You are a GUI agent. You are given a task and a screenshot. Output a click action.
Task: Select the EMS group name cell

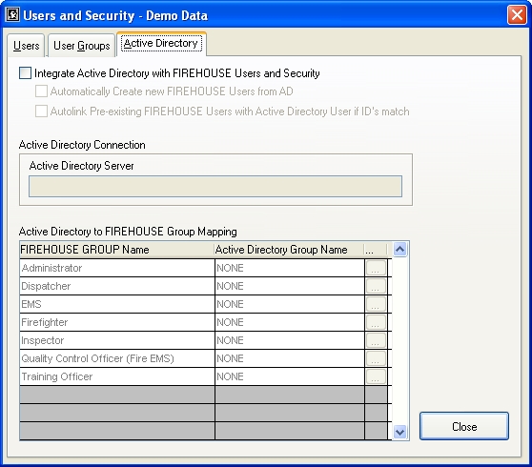pyautogui.click(x=117, y=304)
